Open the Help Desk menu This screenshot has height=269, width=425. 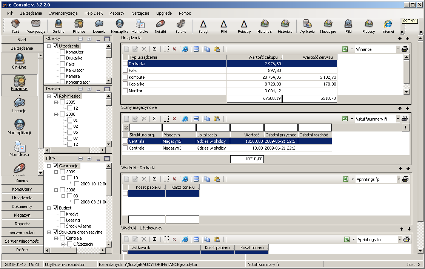(94, 13)
